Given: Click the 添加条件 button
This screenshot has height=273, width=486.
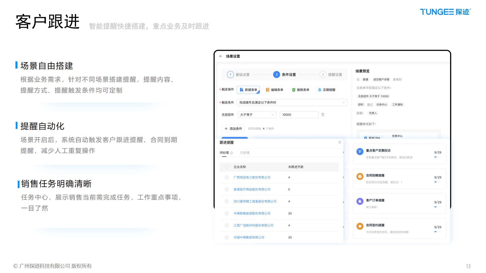Looking at the screenshot, I should 233,129.
